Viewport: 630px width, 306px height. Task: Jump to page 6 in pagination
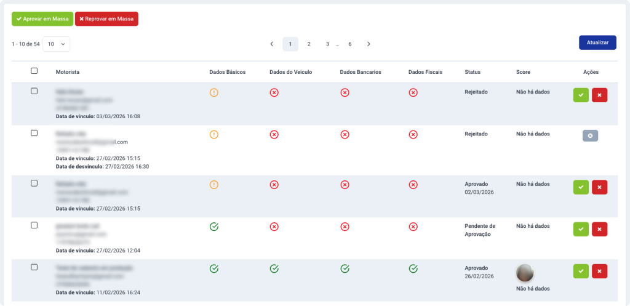(350, 44)
